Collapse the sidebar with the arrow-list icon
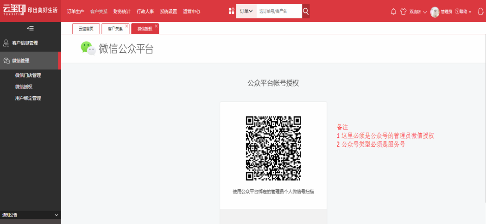The image size is (486, 224). coord(31,28)
